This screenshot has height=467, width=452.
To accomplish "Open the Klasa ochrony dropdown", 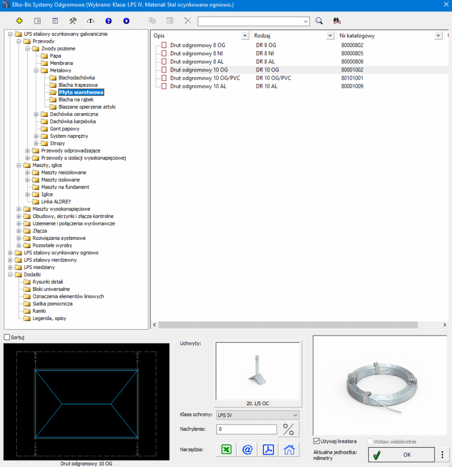I will (x=257, y=415).
